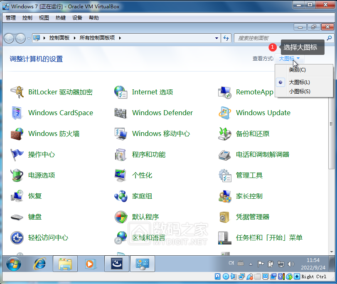Open the 键盘 keyboard icon

17,217
